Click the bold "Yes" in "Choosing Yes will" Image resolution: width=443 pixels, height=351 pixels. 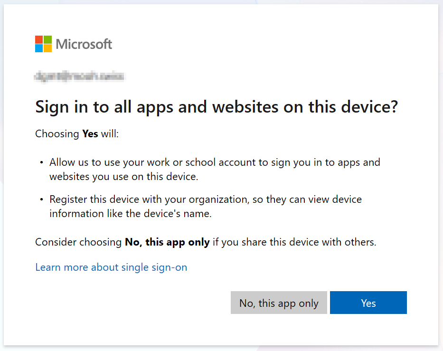click(x=90, y=134)
